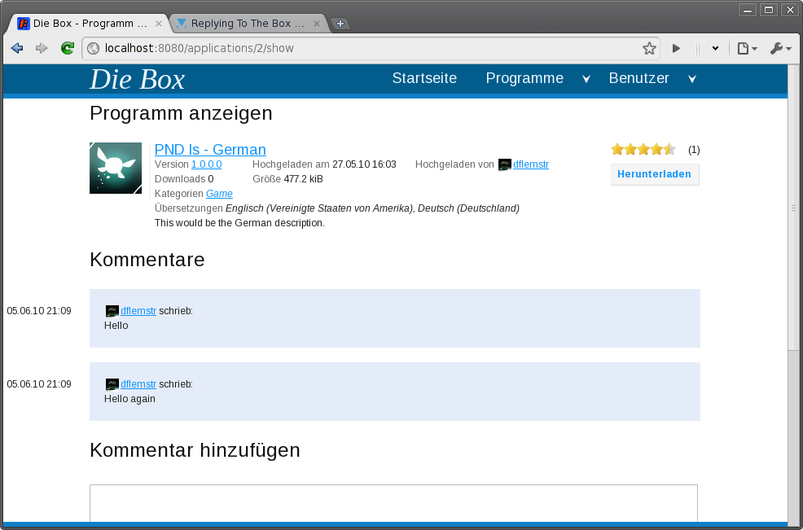Click the browser forward arrow
This screenshot has height=530, width=803.
click(42, 49)
